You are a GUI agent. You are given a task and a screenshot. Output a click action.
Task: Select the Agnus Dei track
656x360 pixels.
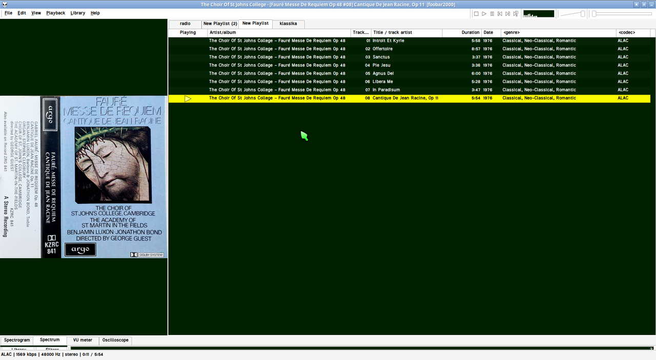(409, 73)
